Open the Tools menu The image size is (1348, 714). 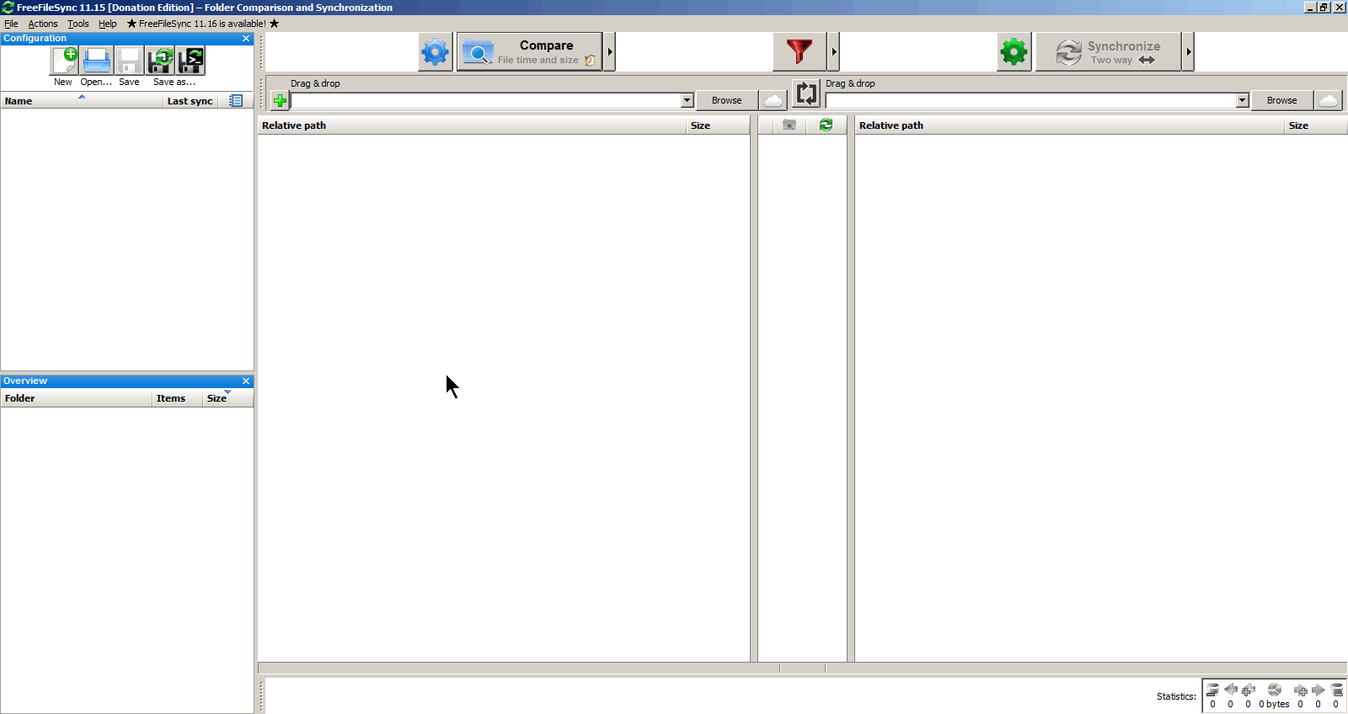coord(78,24)
